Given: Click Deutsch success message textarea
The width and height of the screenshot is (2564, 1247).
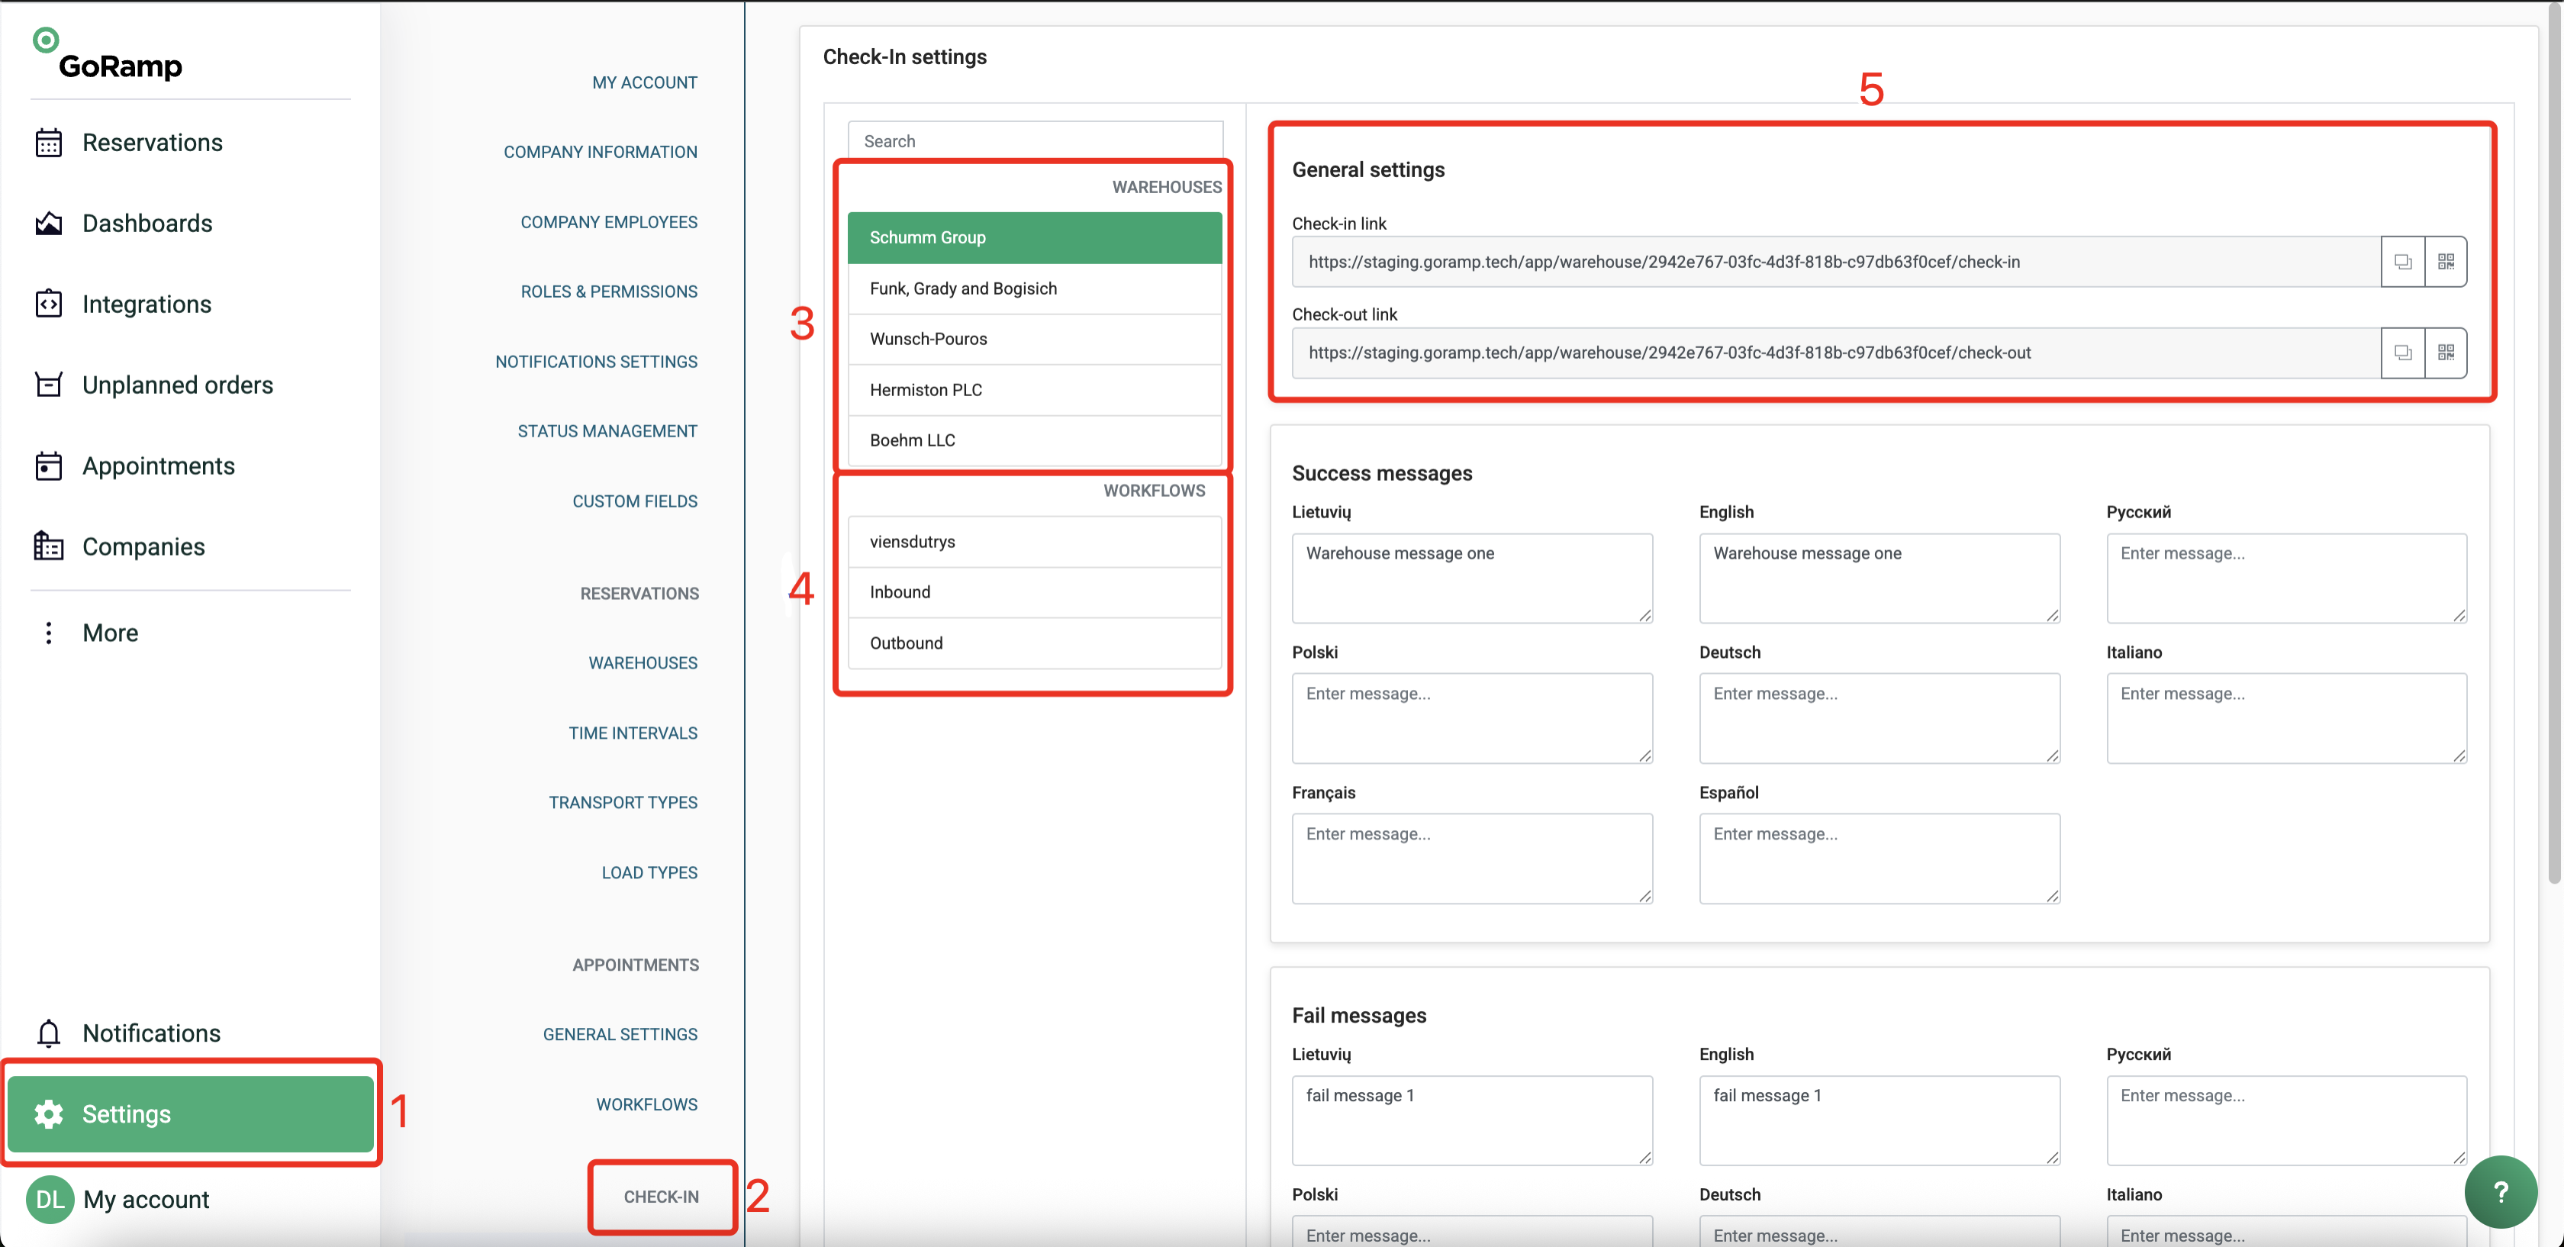Looking at the screenshot, I should click(x=1880, y=719).
